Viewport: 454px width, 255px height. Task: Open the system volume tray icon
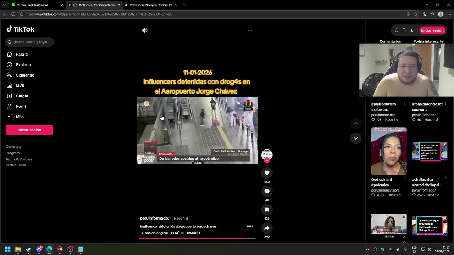pos(429,249)
